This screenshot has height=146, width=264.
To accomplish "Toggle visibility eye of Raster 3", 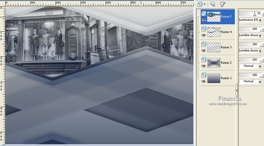I will (x=203, y=51).
